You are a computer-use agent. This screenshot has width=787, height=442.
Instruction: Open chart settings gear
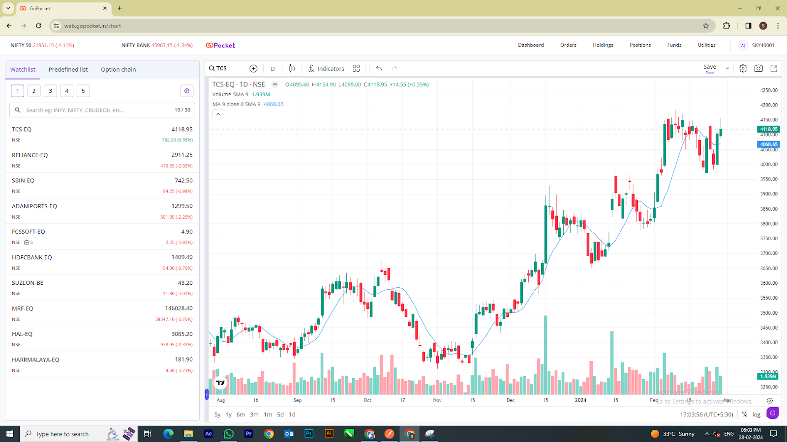743,68
